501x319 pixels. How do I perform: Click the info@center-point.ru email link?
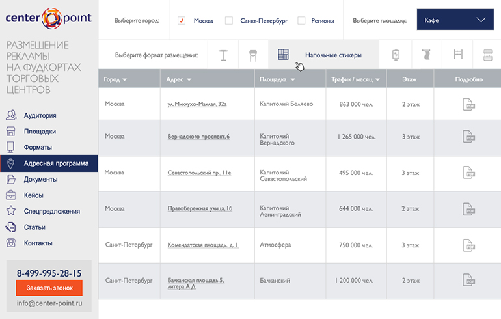click(x=49, y=303)
